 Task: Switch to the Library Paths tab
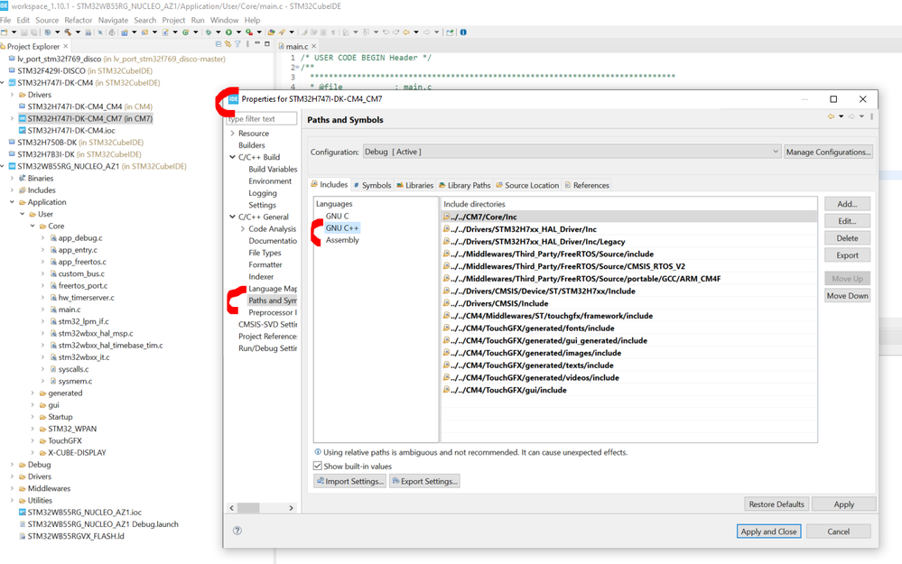pyautogui.click(x=465, y=185)
